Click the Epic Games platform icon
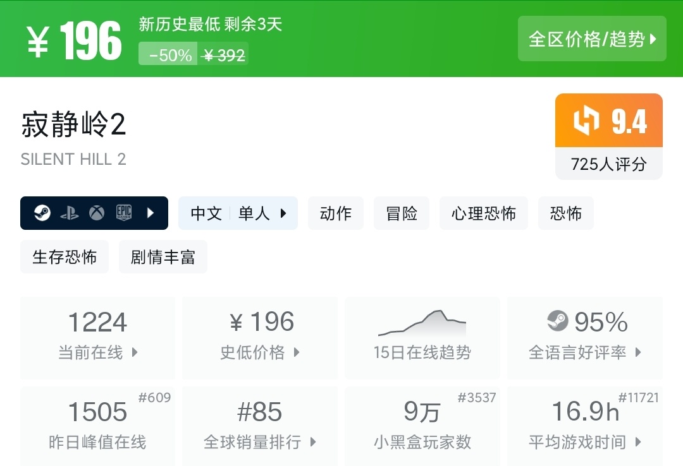 coord(124,213)
